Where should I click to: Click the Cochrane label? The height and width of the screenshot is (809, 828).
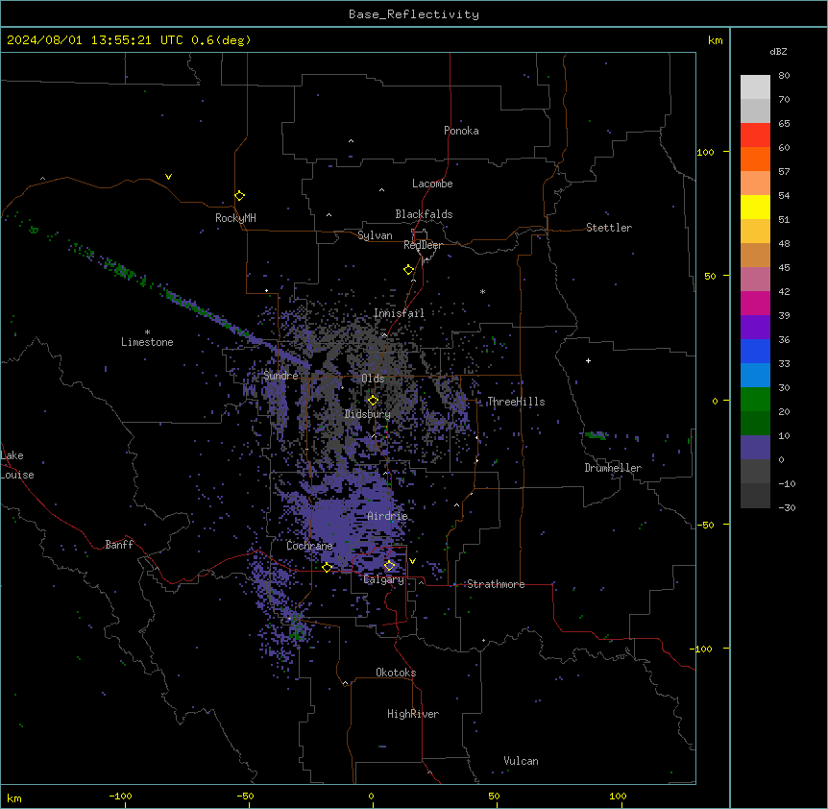coord(309,546)
